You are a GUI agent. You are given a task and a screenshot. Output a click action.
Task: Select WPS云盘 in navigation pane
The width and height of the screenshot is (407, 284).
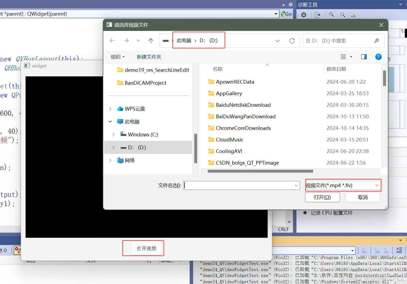tap(131, 109)
